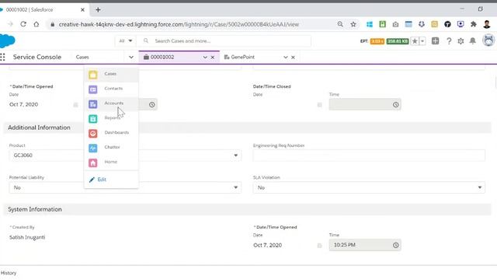Click the Chatter icon in navigation menu
Viewport: 497px width, 280px height.
[93, 148]
